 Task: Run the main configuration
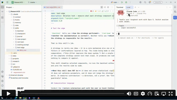click(122, 2)
